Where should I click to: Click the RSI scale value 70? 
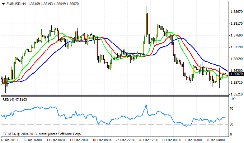pos(232,109)
